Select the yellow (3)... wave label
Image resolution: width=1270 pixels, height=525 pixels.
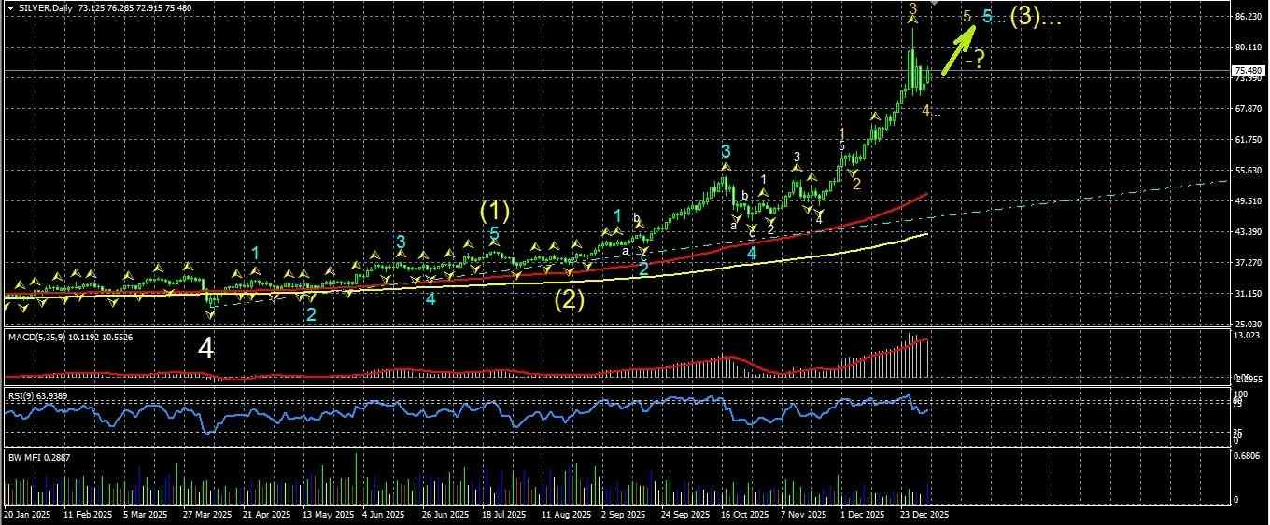click(1036, 18)
